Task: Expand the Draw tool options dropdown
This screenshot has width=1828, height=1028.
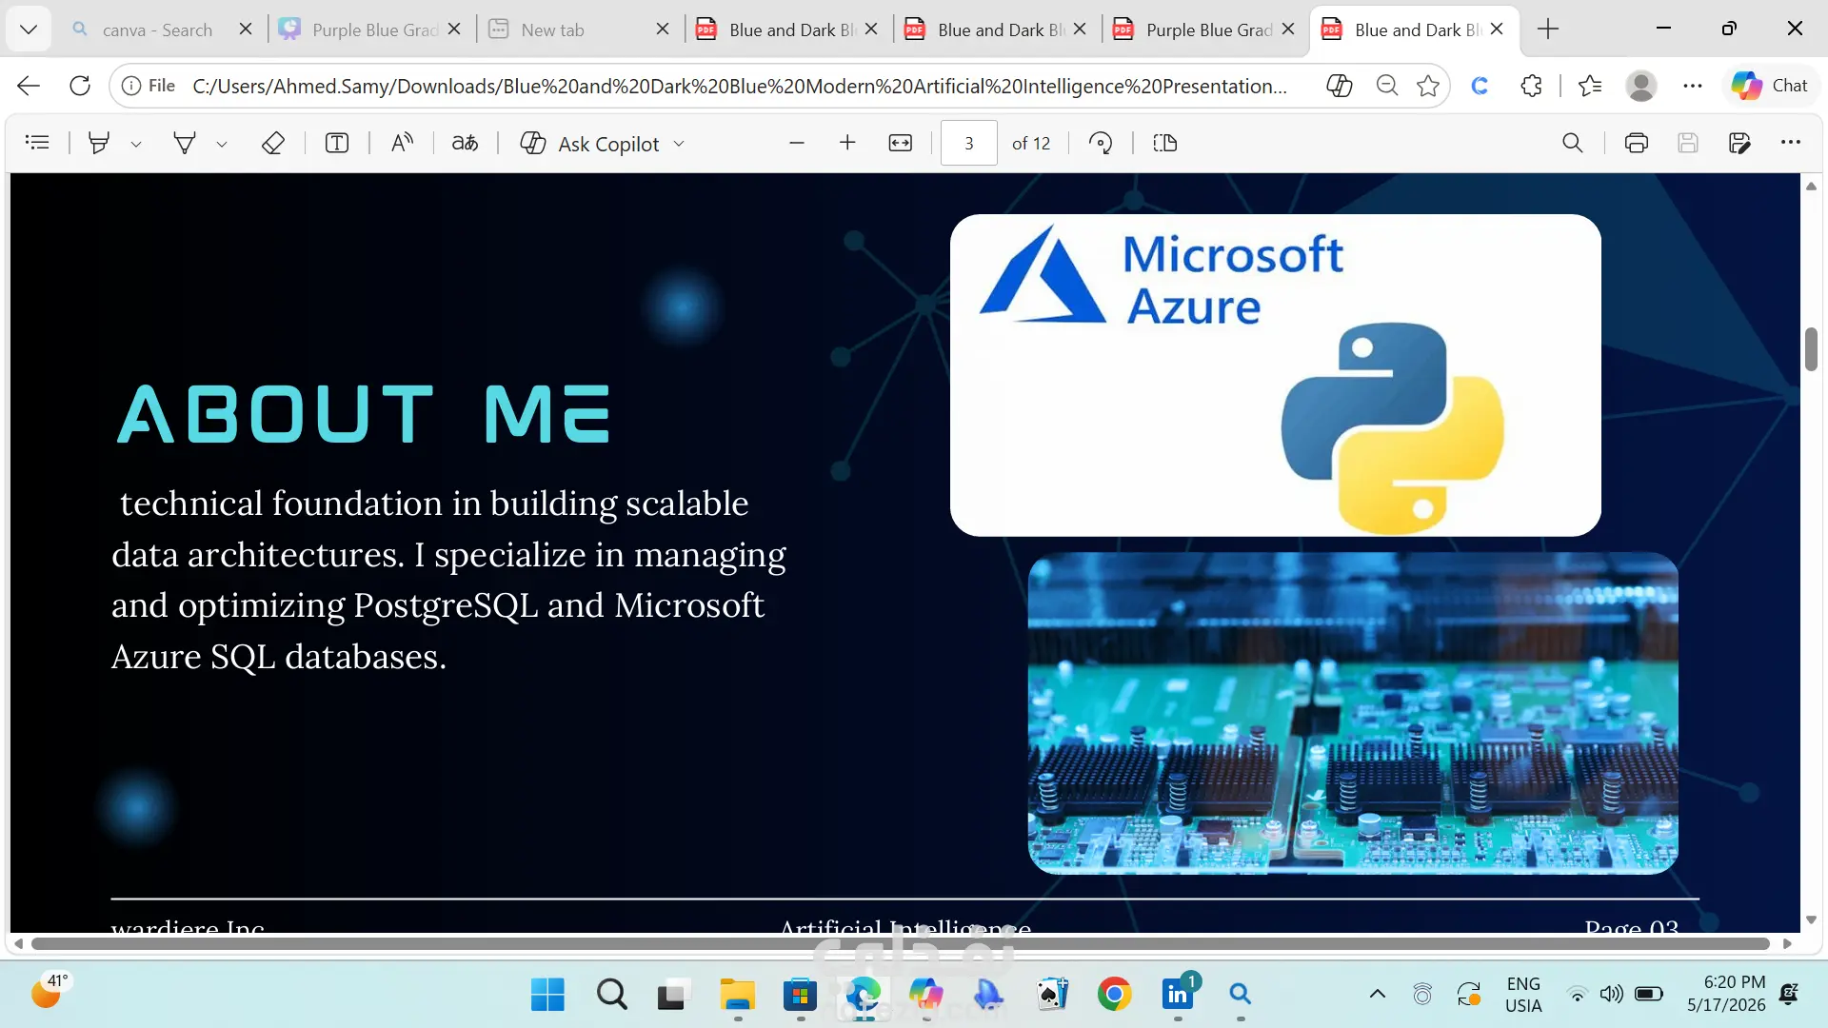Action: pyautogui.click(x=222, y=144)
